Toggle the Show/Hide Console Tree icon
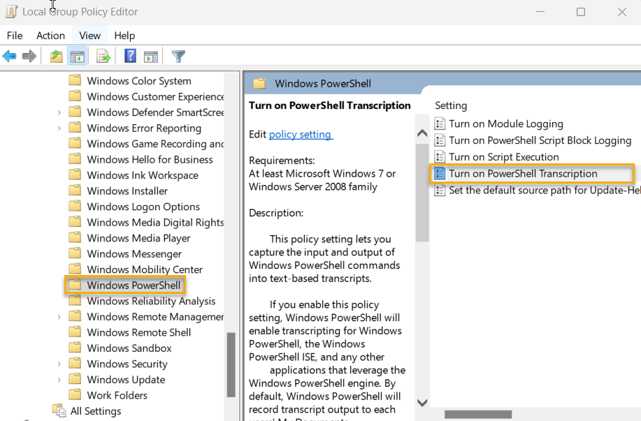This screenshot has width=641, height=421. 77,57
